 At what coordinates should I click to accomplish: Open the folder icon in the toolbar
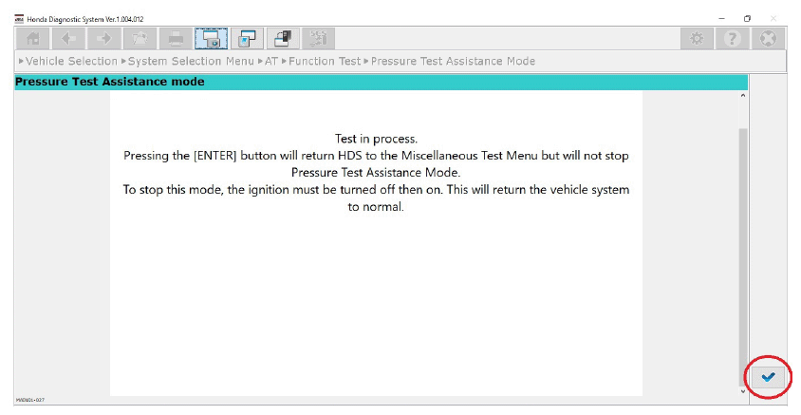coord(140,38)
